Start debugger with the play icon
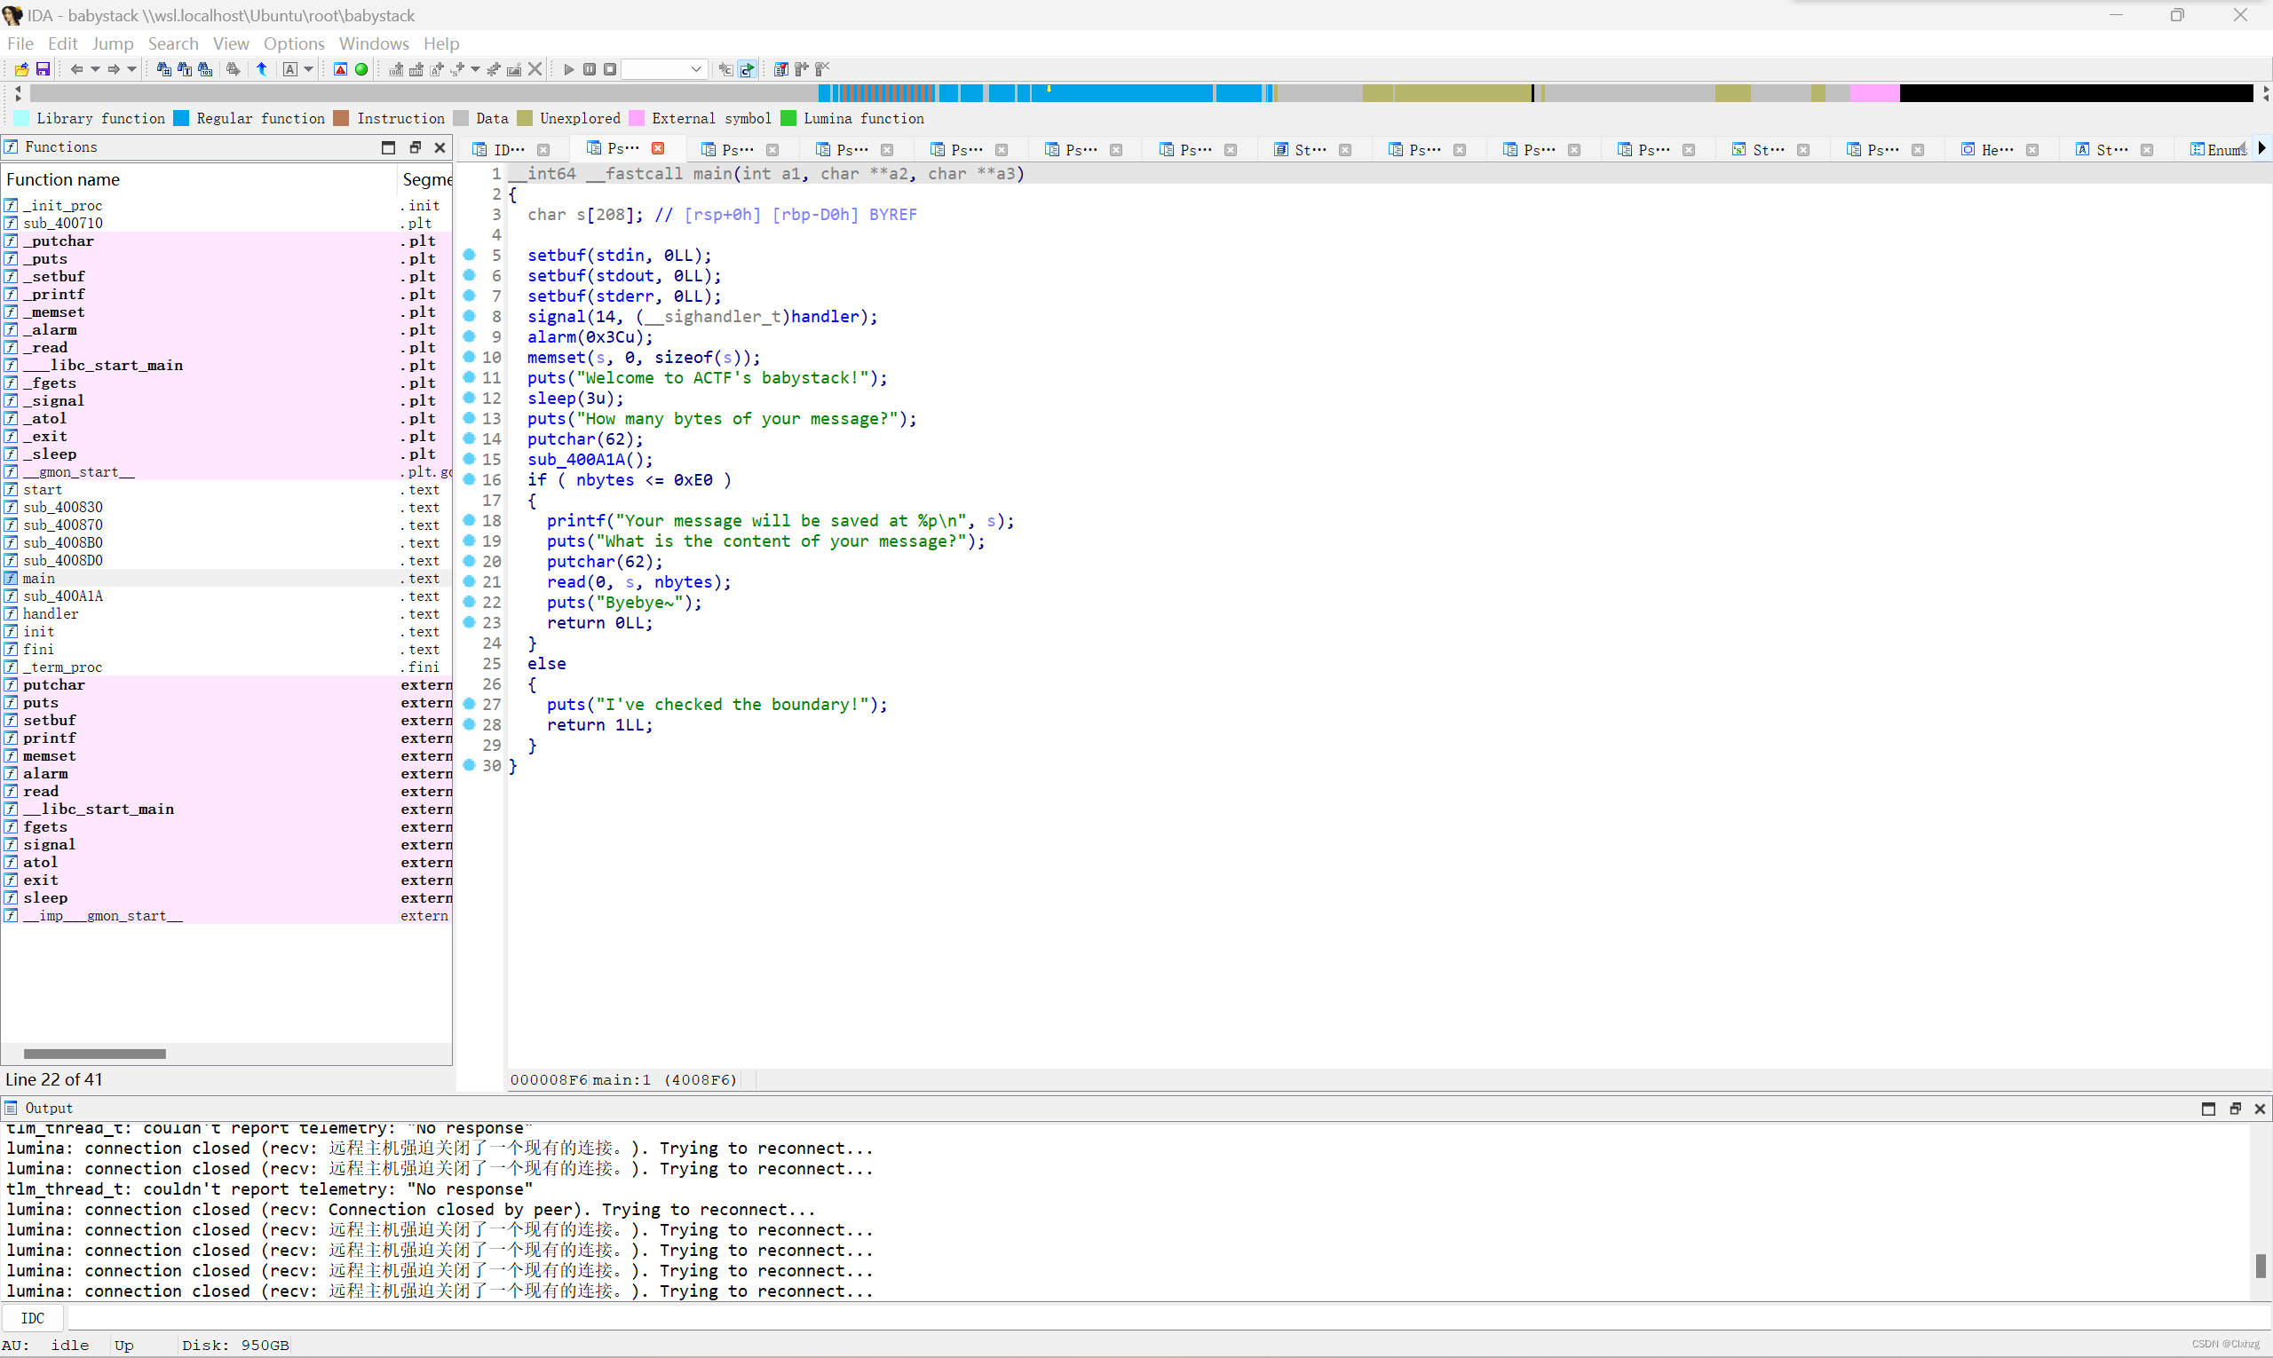 (568, 69)
